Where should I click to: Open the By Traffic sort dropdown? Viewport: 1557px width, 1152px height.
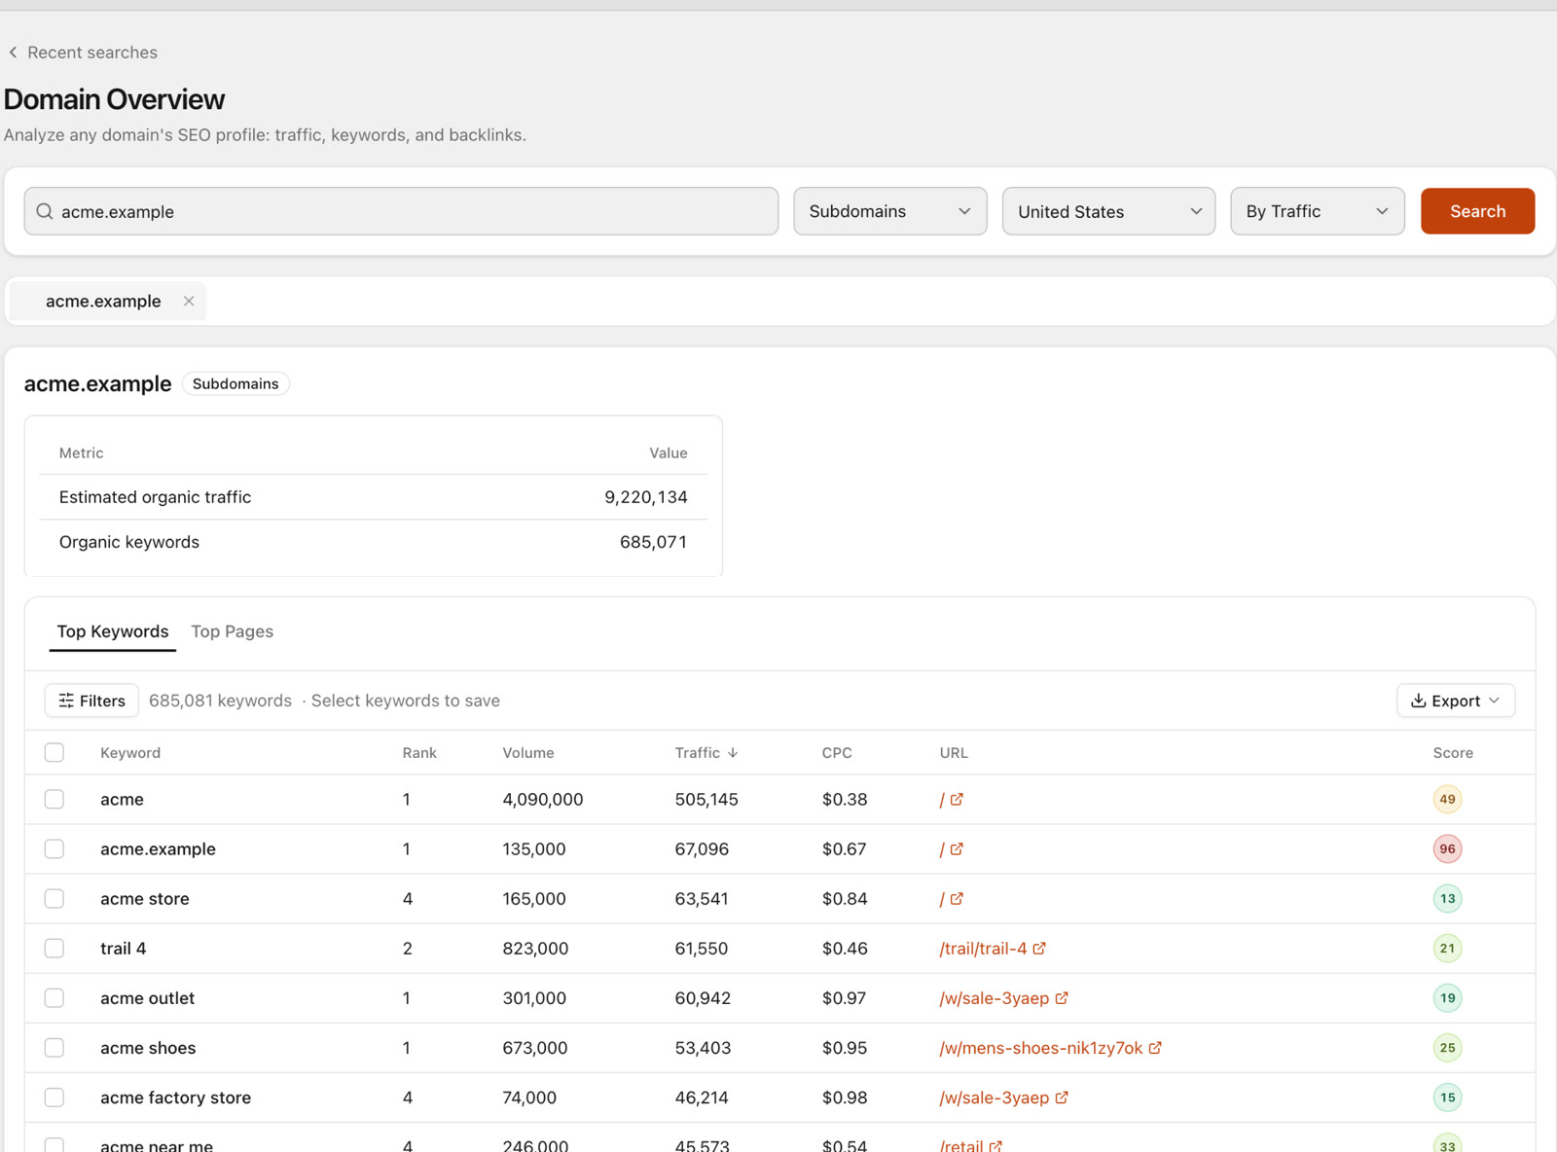pos(1318,211)
